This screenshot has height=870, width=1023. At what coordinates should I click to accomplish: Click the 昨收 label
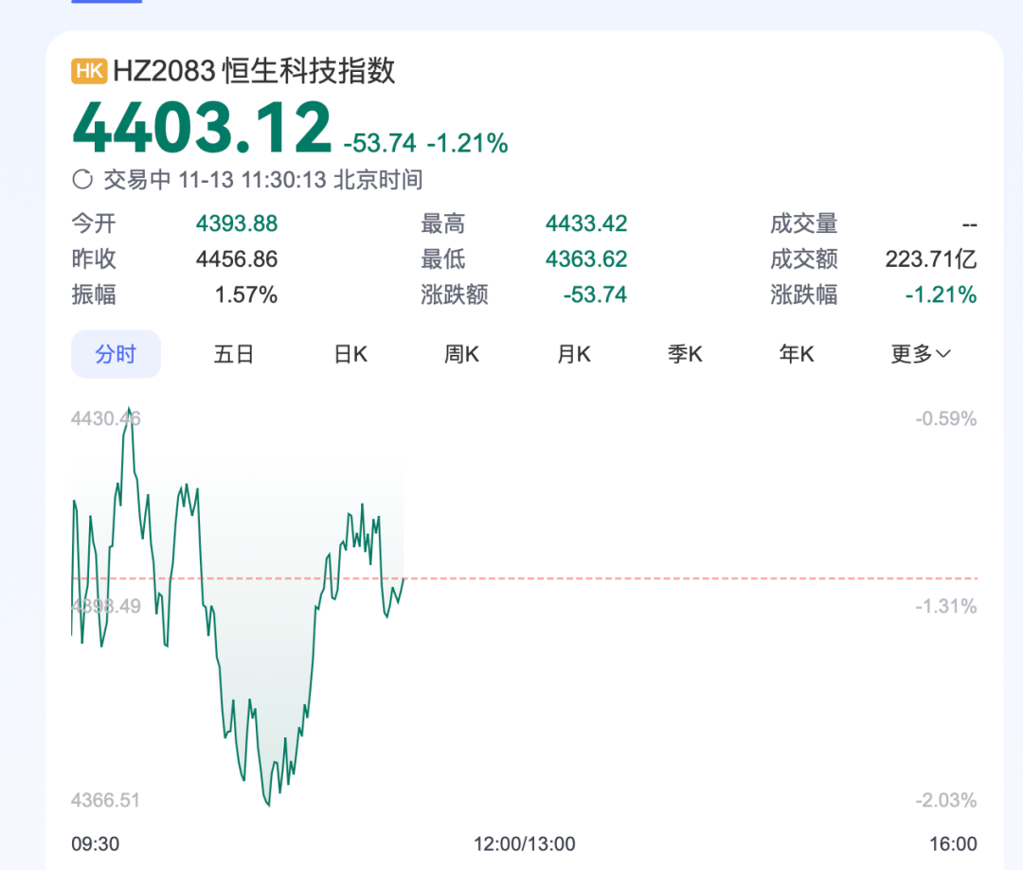[93, 258]
